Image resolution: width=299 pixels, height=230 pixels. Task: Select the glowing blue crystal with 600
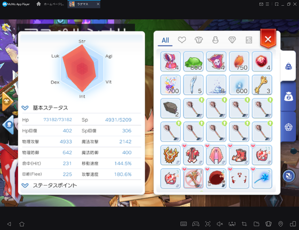pyautogui.click(x=239, y=85)
